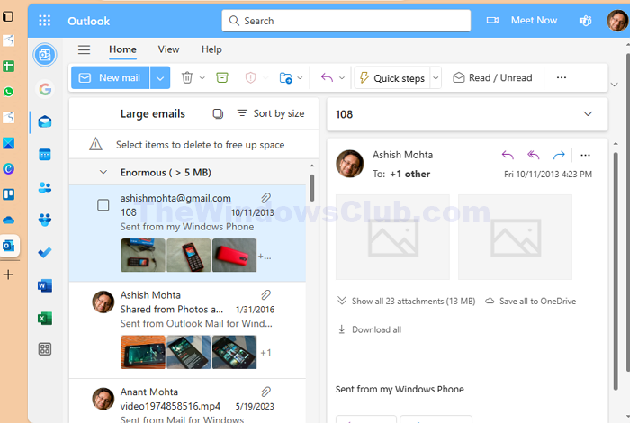This screenshot has height=423, width=630.
Task: Open OneDrive cloud in browser sidebar
Action: [8, 220]
